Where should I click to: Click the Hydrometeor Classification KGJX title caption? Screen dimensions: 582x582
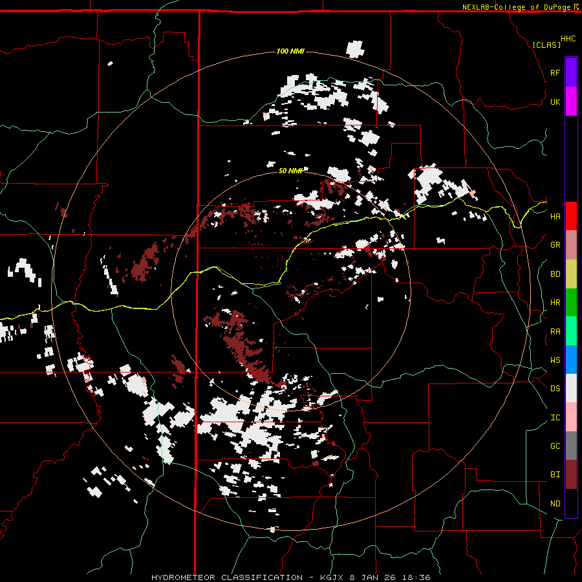point(290,577)
